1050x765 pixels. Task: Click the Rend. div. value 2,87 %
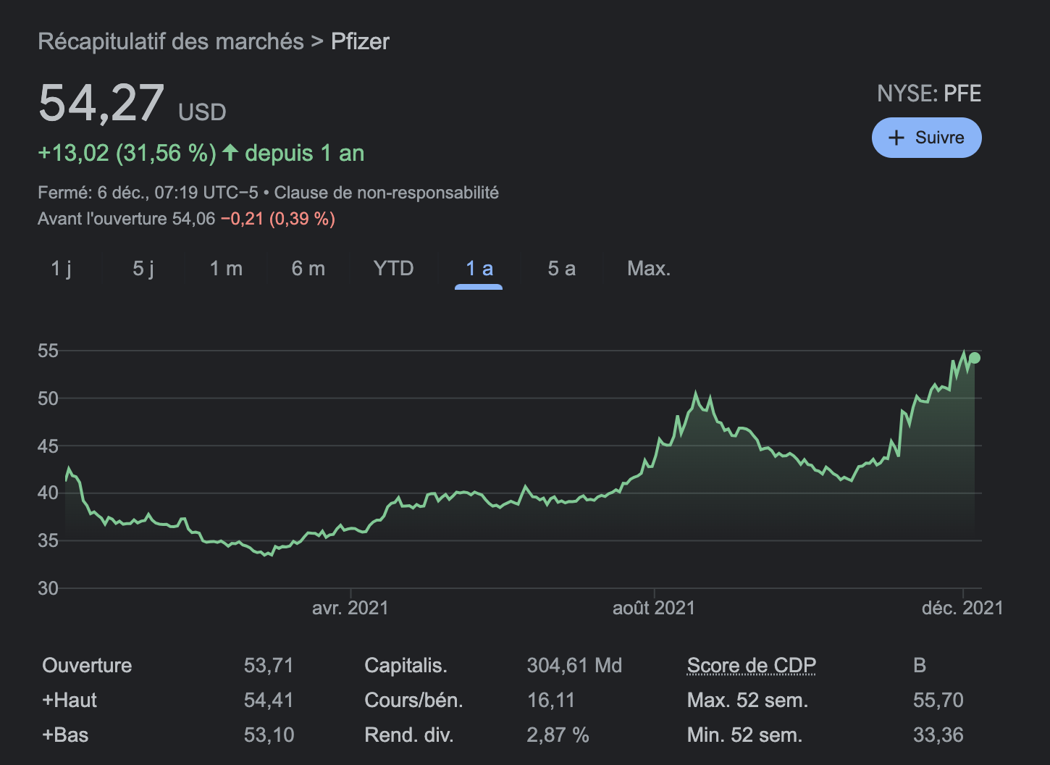point(558,735)
